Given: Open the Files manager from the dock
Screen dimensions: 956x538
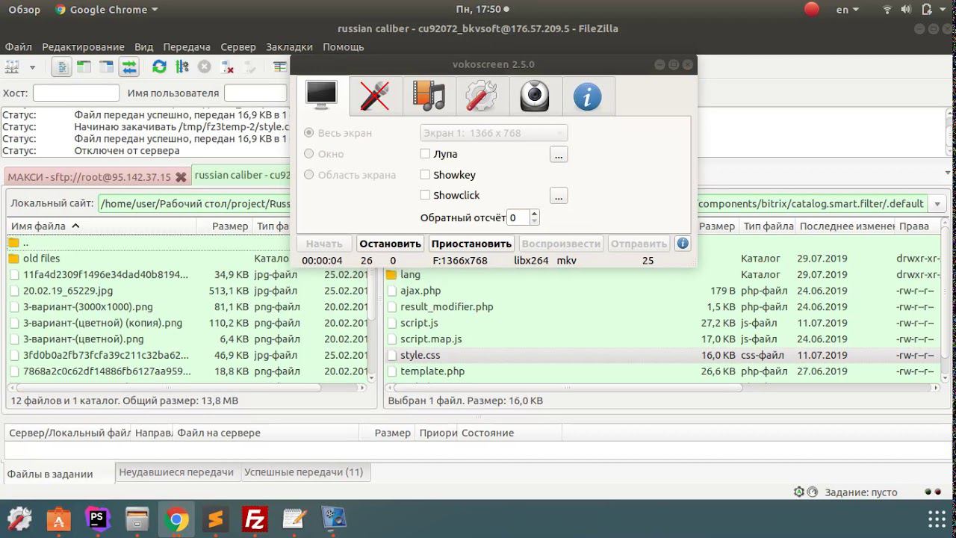Looking at the screenshot, I should [137, 519].
